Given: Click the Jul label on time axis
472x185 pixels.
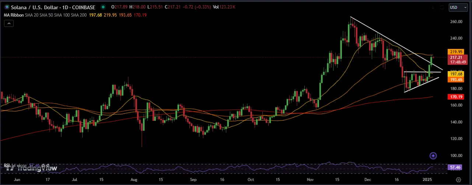Looking at the screenshot, I should click(x=75, y=180).
